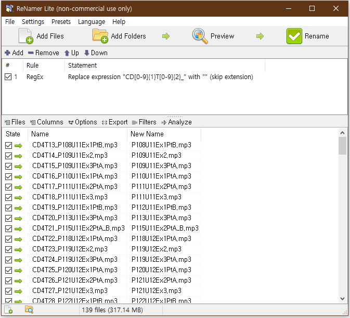Screen dimensions: 350x318
Task: Click the Rename button label
Action: tap(317, 36)
